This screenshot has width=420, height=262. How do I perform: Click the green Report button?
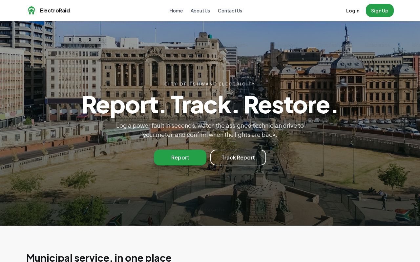click(x=180, y=158)
